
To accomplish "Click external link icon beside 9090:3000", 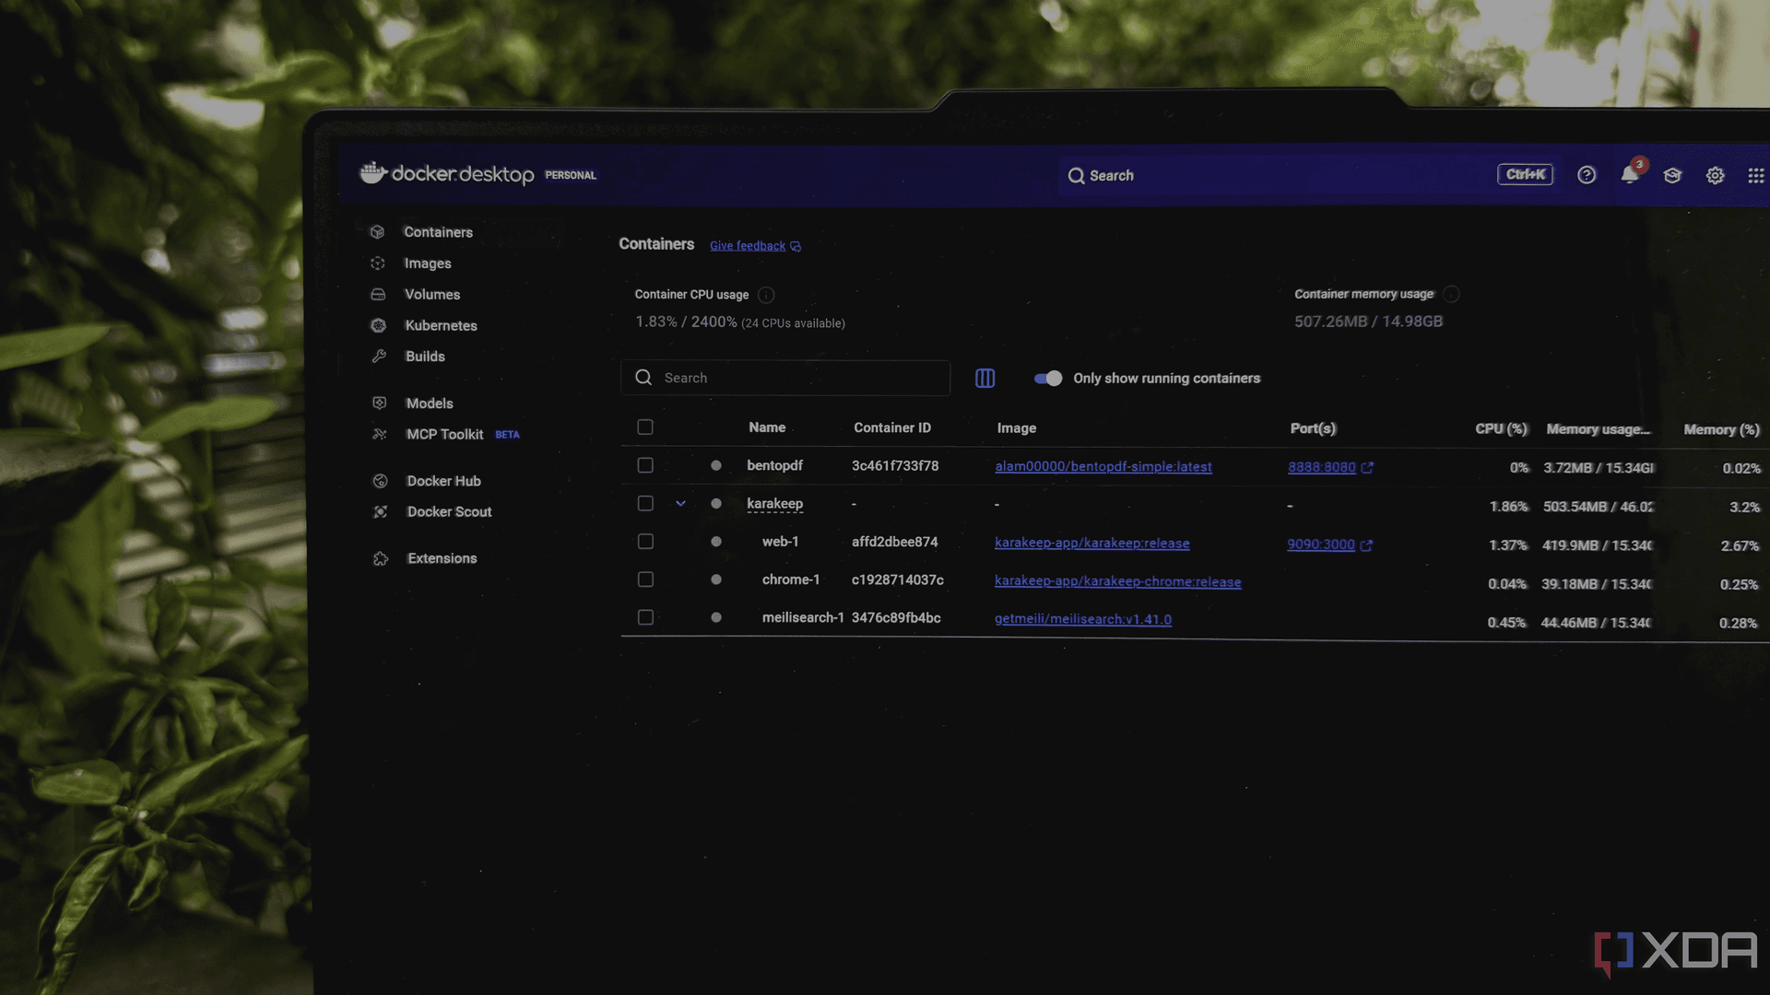I will tap(1366, 545).
